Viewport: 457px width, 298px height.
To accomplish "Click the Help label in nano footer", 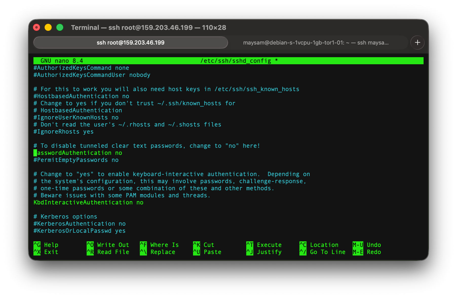I will pyautogui.click(x=51, y=245).
